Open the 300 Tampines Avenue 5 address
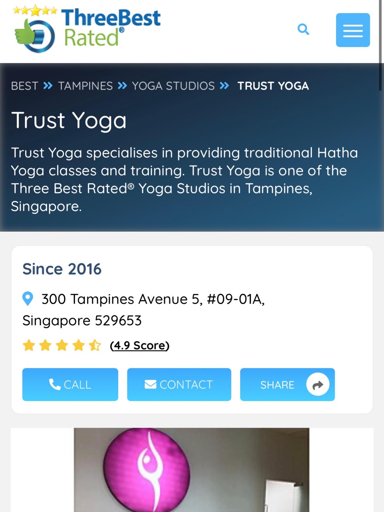This screenshot has width=384, height=512. coord(144,309)
